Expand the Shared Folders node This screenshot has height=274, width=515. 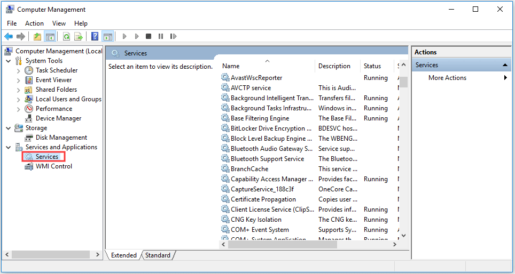[x=18, y=90]
